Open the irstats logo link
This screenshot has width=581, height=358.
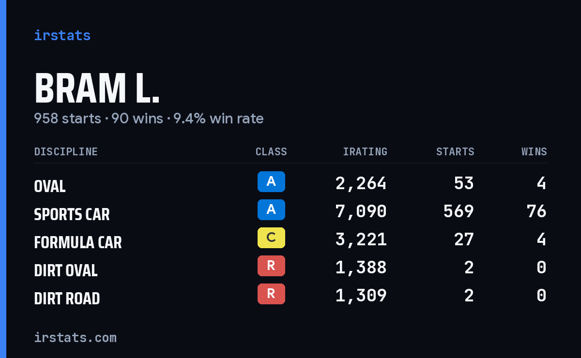point(62,35)
